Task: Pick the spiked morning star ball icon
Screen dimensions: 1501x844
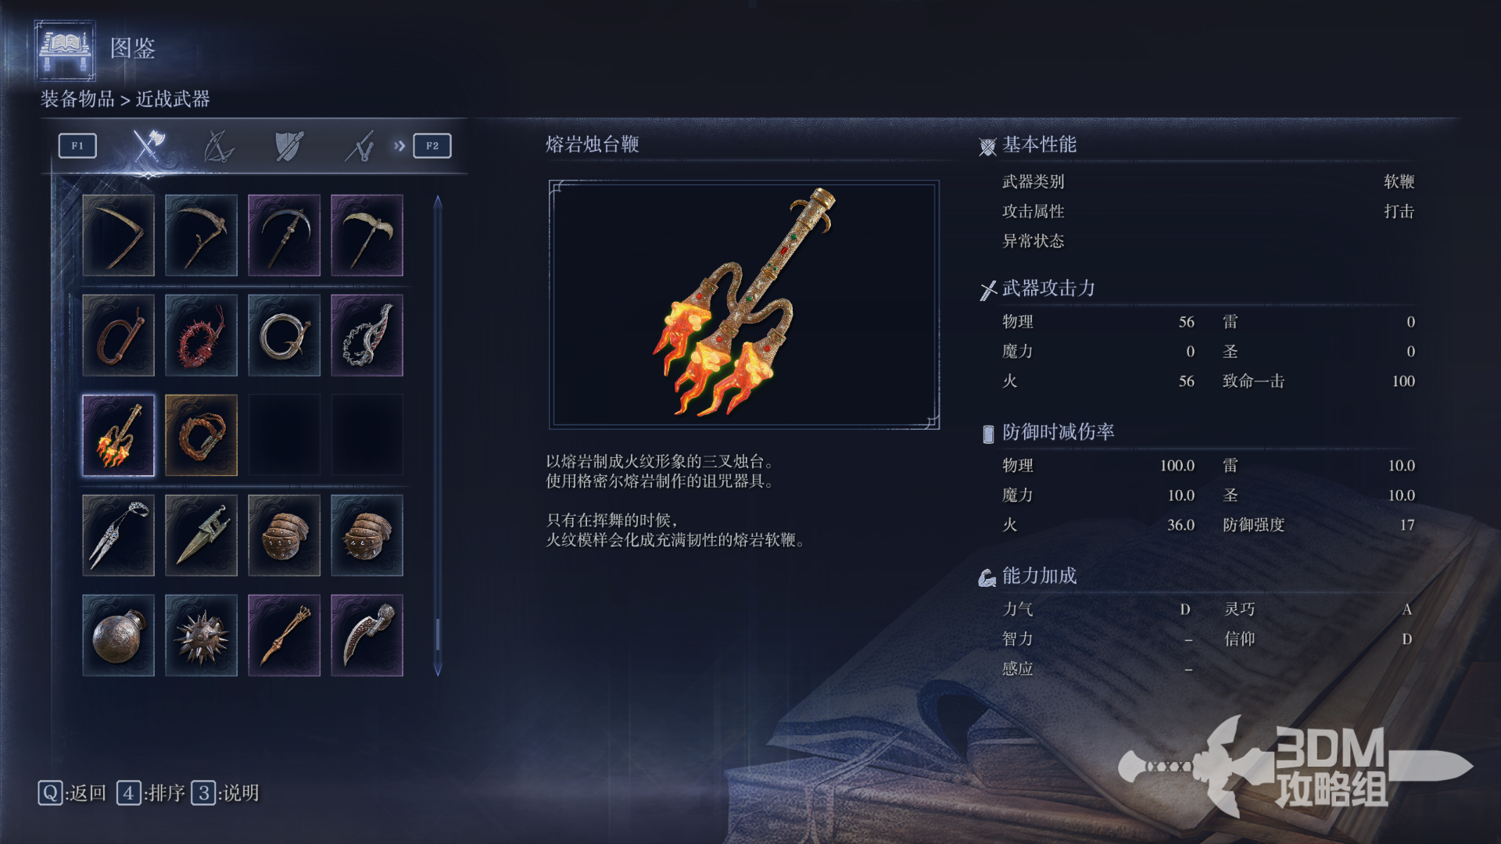Action: [x=201, y=635]
